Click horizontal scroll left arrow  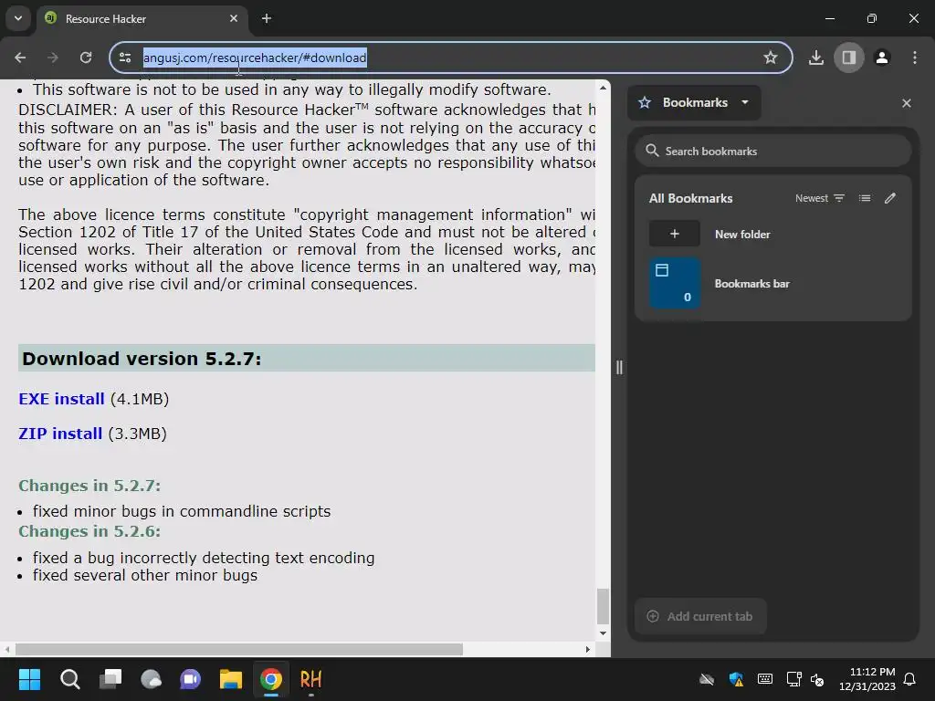pos(6,649)
